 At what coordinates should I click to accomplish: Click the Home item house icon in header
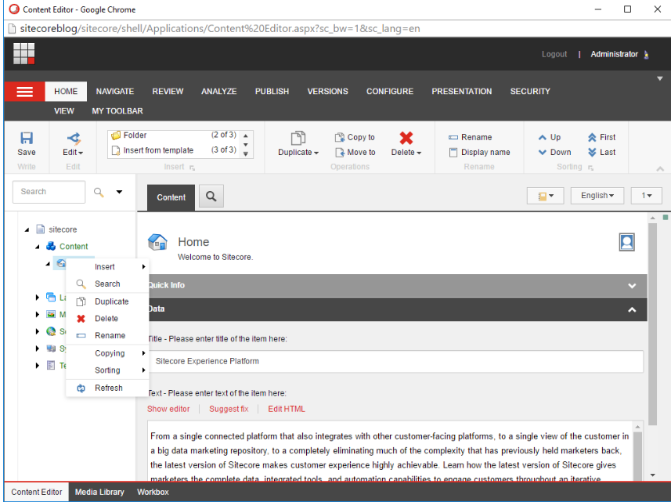click(x=157, y=242)
